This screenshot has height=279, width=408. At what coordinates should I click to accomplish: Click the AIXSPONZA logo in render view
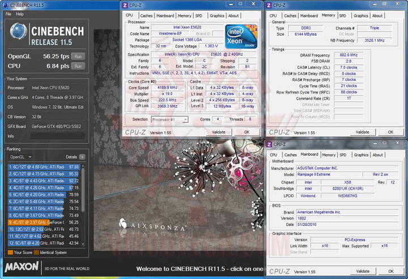click(152, 225)
